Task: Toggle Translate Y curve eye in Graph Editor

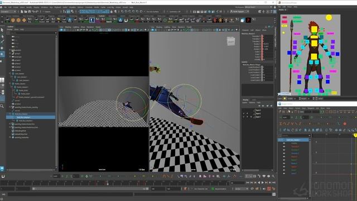Action: pos(284,150)
